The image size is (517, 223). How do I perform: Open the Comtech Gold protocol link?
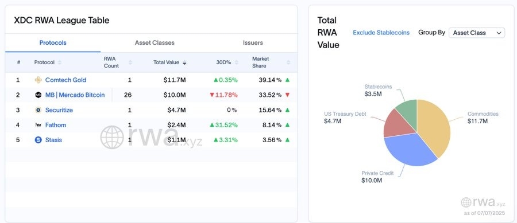[x=65, y=80]
